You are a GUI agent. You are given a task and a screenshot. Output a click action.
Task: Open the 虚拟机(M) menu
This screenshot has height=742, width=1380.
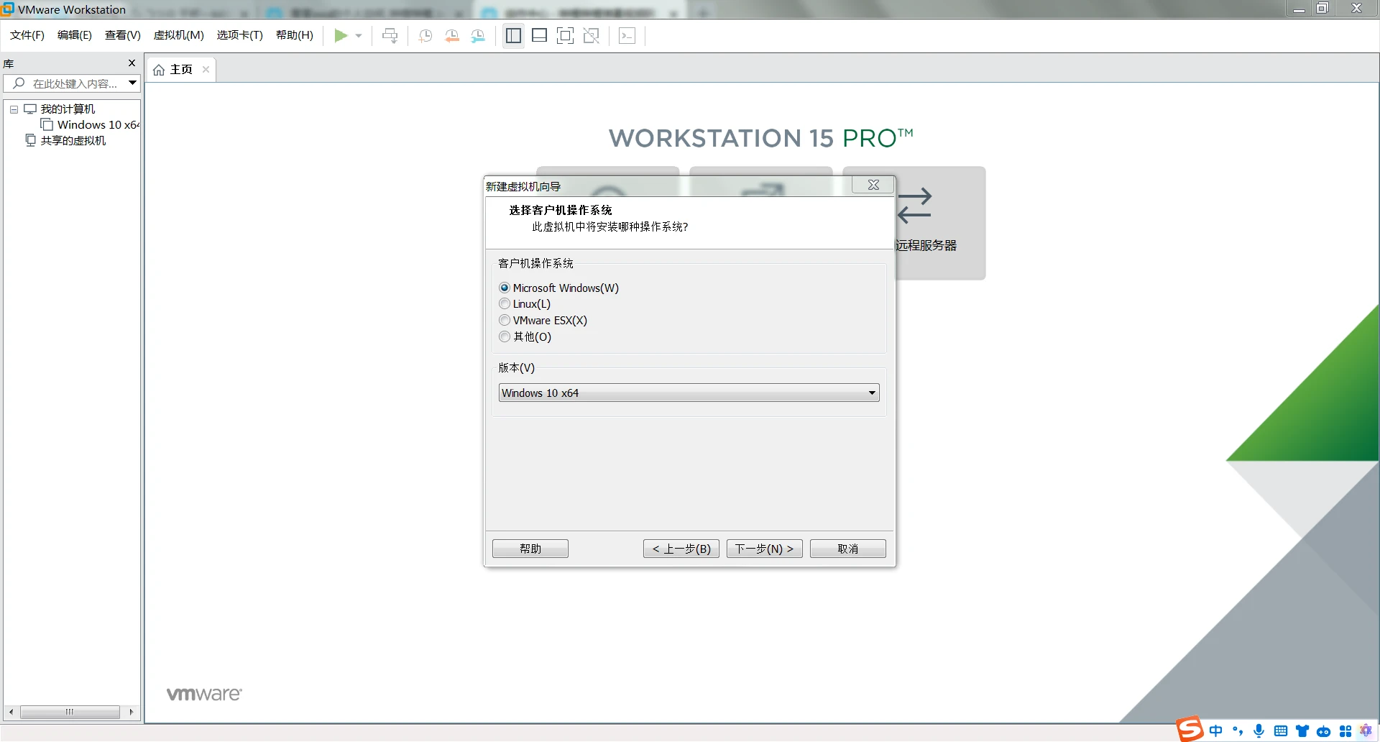(x=179, y=35)
